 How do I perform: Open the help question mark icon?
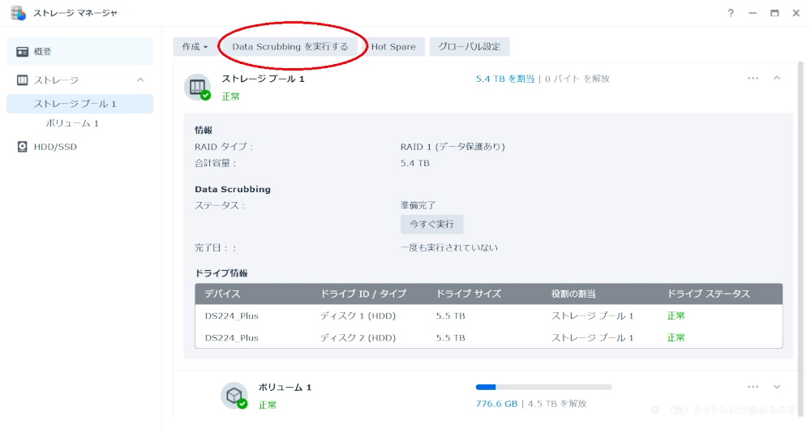[731, 14]
